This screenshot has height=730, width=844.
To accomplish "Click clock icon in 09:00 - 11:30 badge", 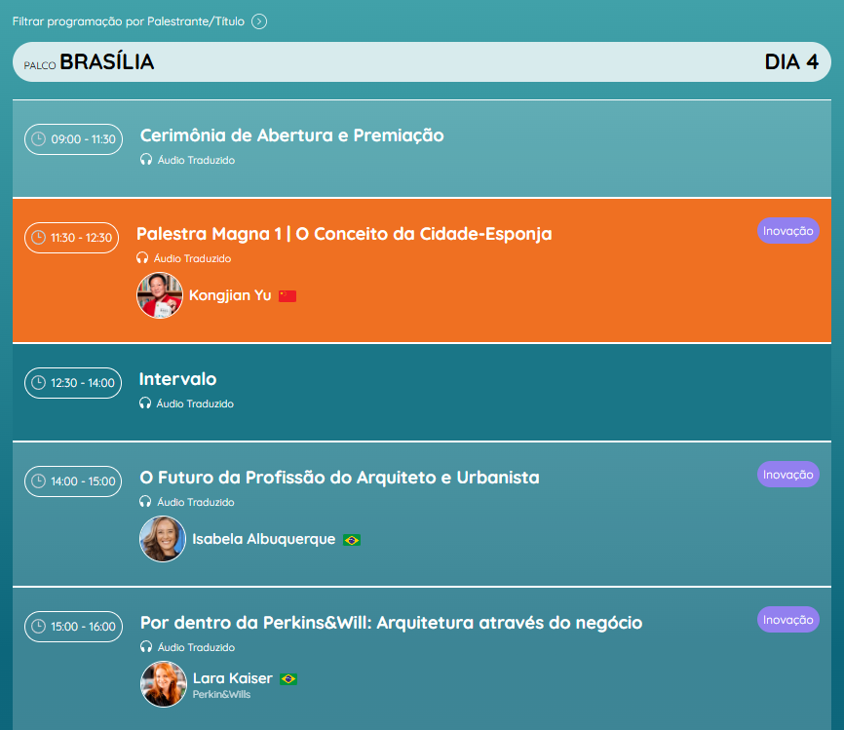I will (x=38, y=139).
